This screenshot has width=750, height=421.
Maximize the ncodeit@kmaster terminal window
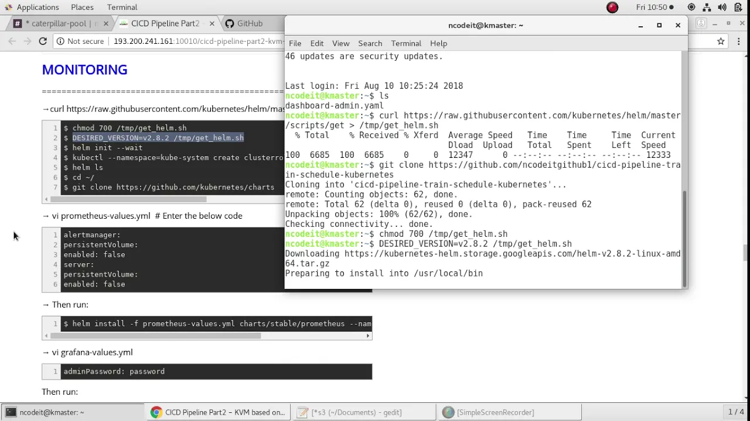click(x=659, y=25)
